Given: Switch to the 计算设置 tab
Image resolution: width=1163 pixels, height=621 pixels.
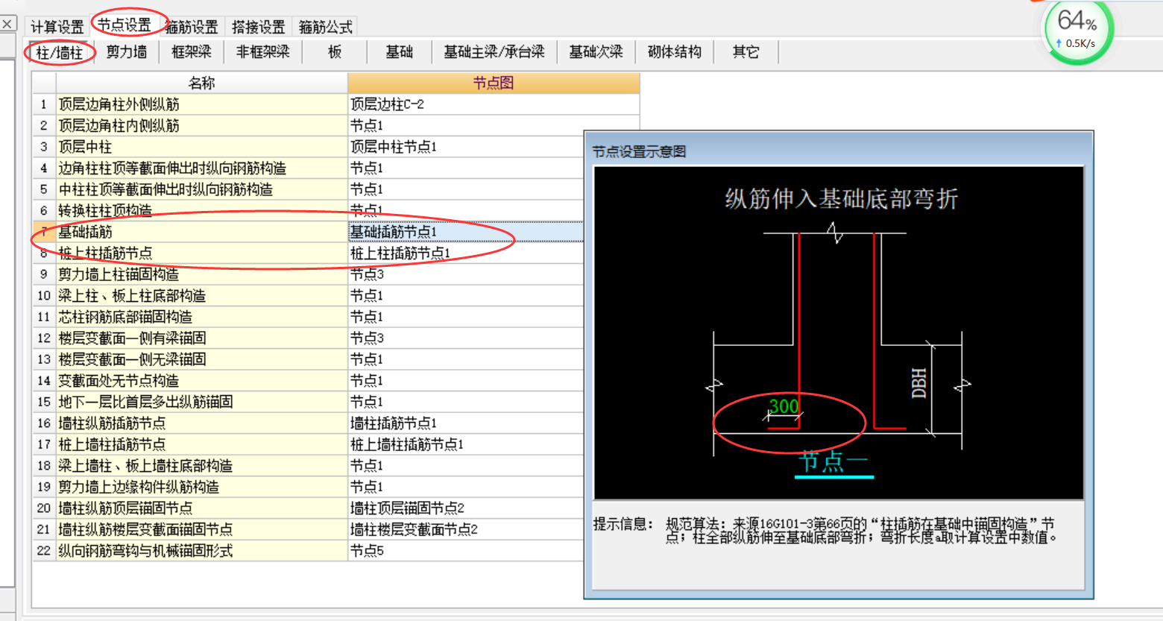Looking at the screenshot, I should (x=57, y=27).
